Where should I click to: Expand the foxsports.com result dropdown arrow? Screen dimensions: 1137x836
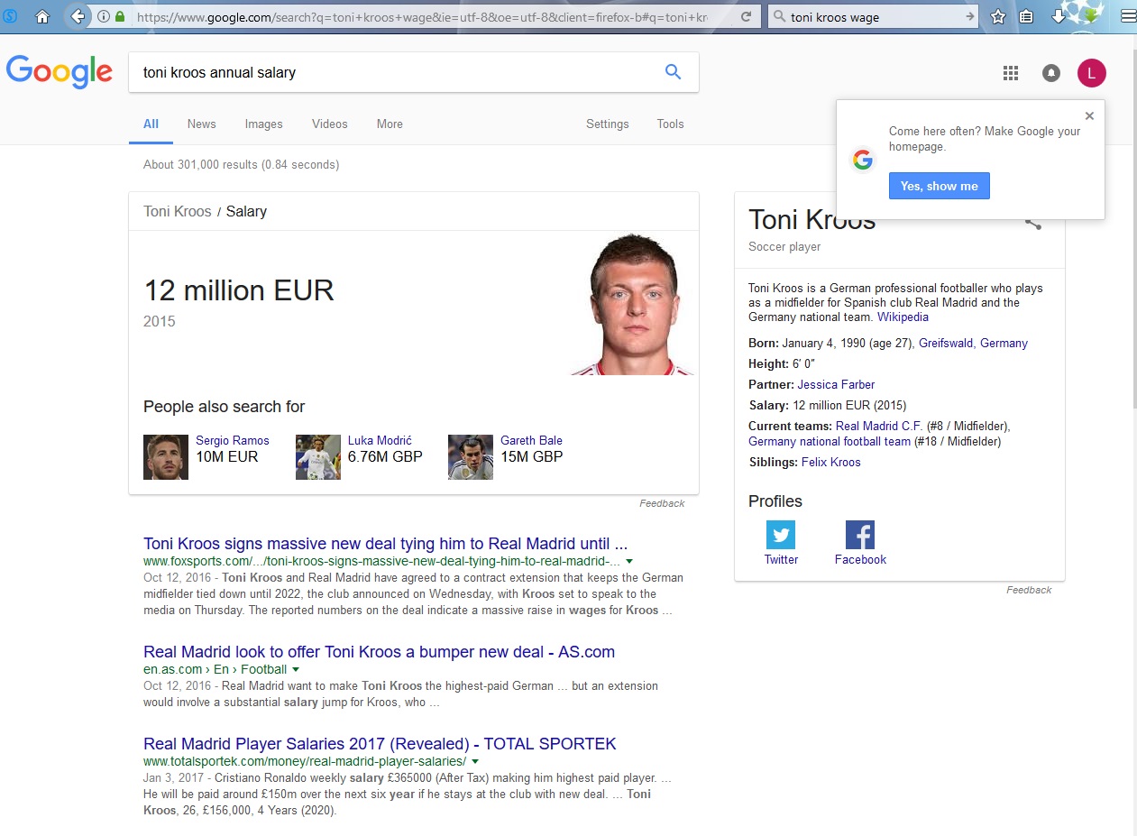629,561
